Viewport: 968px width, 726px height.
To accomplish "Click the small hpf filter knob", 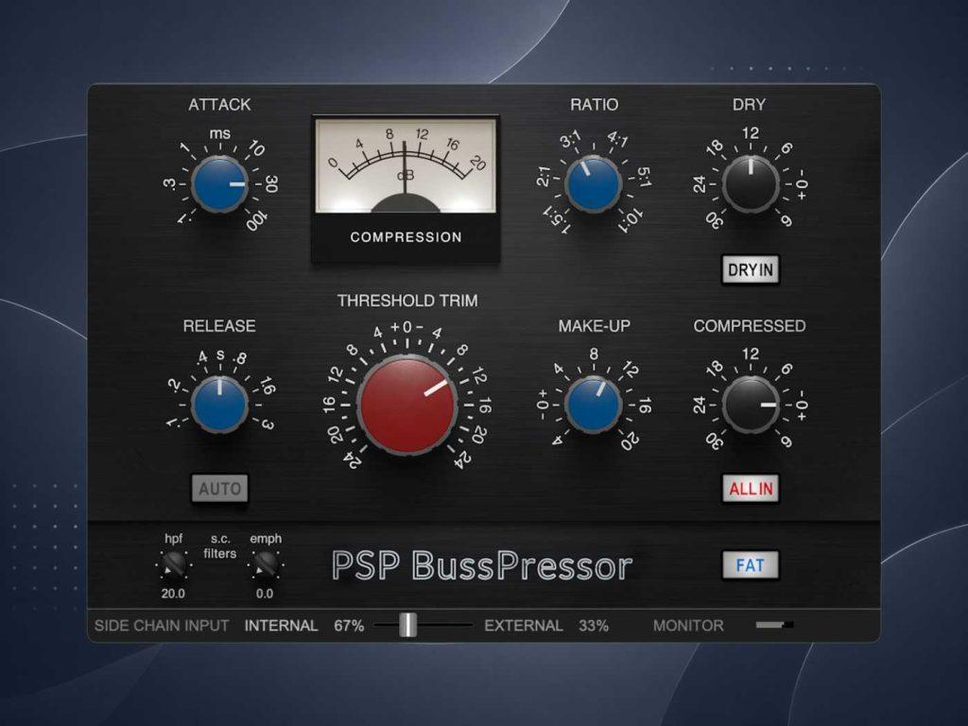I will coord(174,564).
